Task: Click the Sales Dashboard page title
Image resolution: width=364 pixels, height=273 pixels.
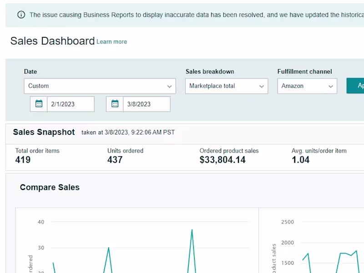Action: point(52,41)
